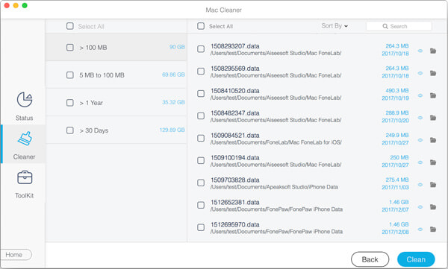Select the 5 MB to 100 MB label
448x269 pixels.
(x=102, y=75)
